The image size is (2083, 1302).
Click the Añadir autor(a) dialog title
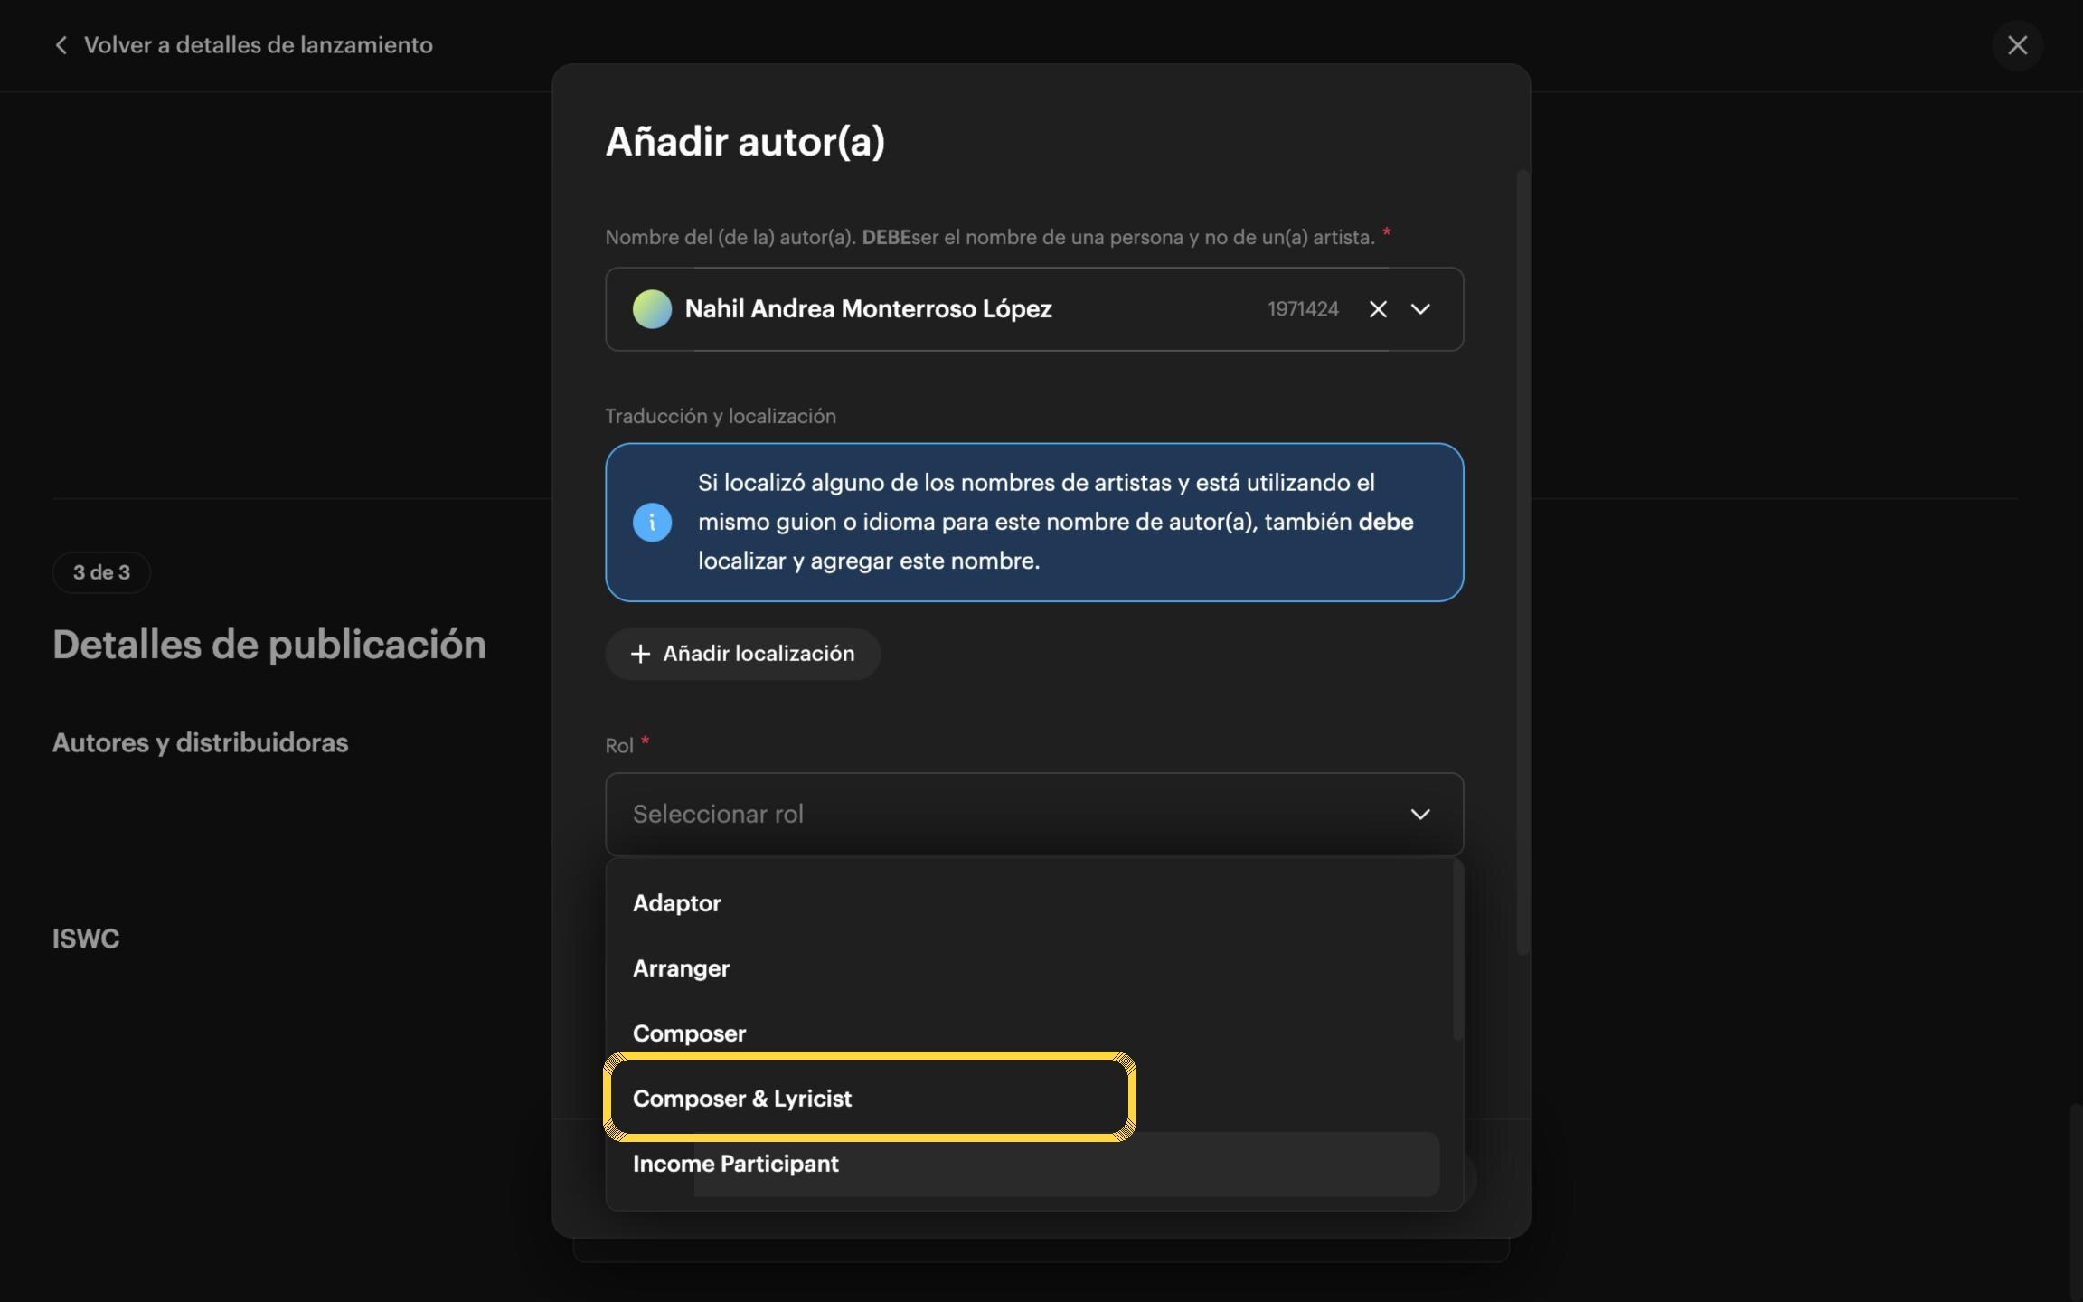(745, 142)
